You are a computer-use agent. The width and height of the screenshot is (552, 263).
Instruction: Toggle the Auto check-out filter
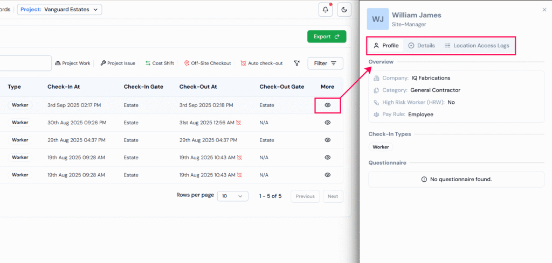261,63
